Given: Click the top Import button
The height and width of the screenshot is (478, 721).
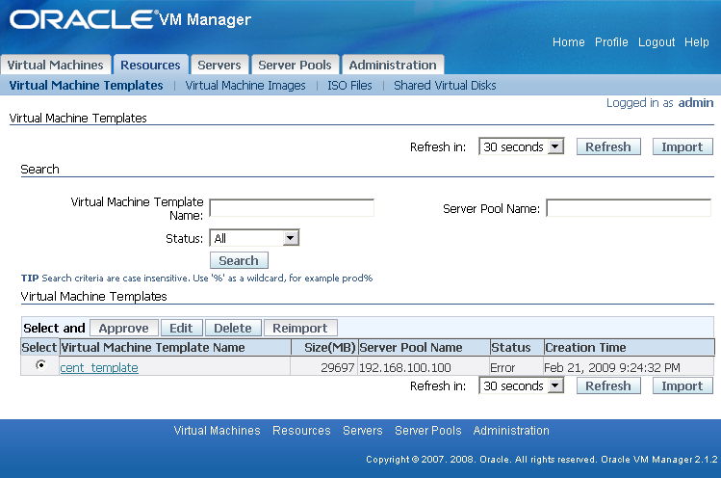Looking at the screenshot, I should (x=682, y=146).
